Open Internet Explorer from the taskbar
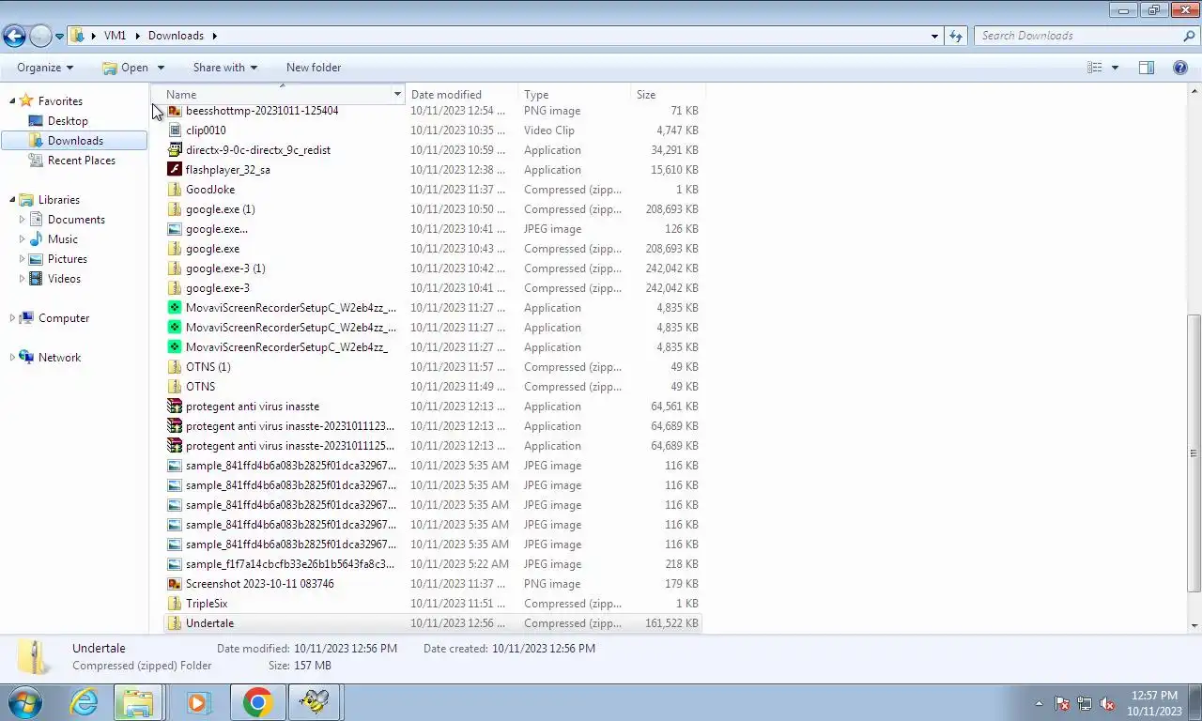 tap(84, 702)
